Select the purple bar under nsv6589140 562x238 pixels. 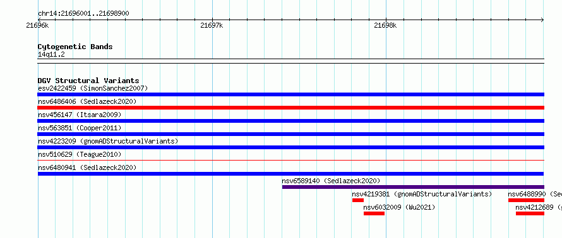[x=413, y=187]
